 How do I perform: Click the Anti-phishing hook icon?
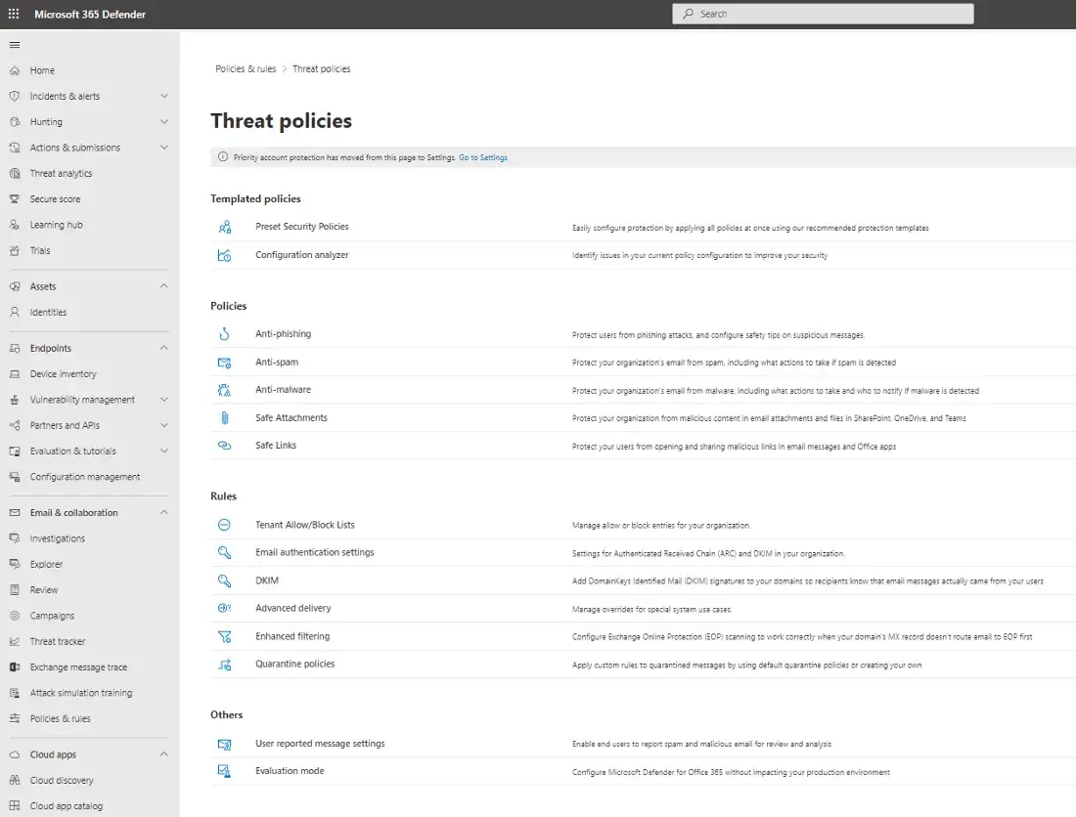click(x=224, y=334)
